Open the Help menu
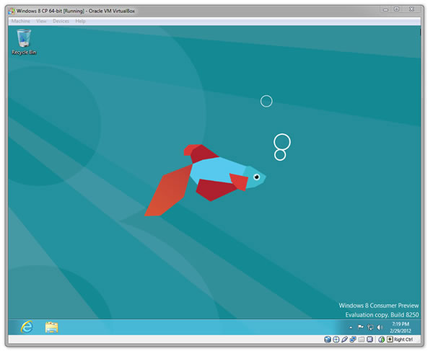This screenshot has height=351, width=433. [x=80, y=21]
